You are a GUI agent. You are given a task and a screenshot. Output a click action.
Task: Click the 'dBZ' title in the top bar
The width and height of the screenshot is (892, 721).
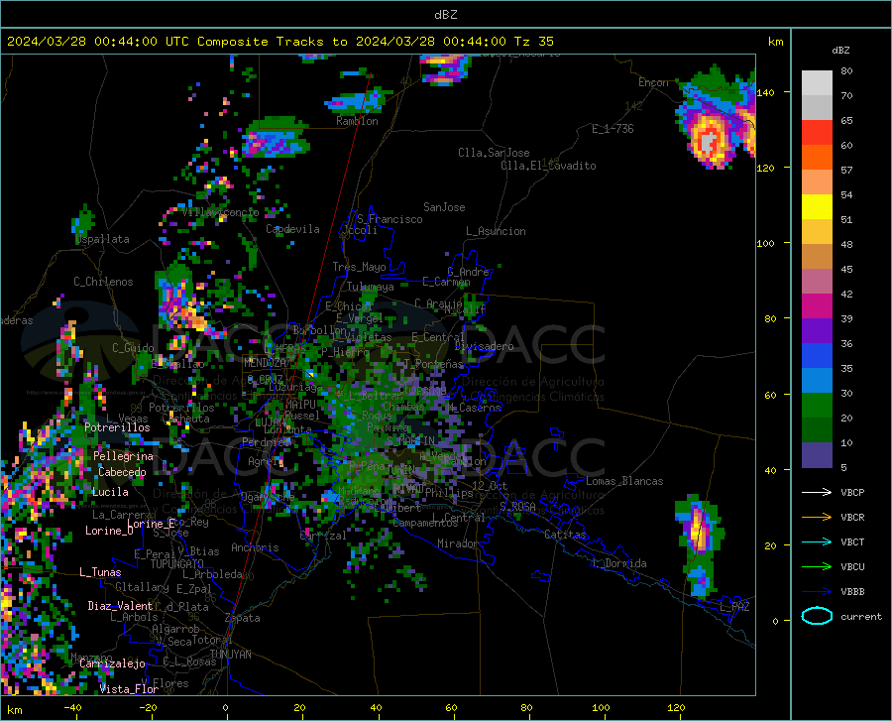click(445, 15)
